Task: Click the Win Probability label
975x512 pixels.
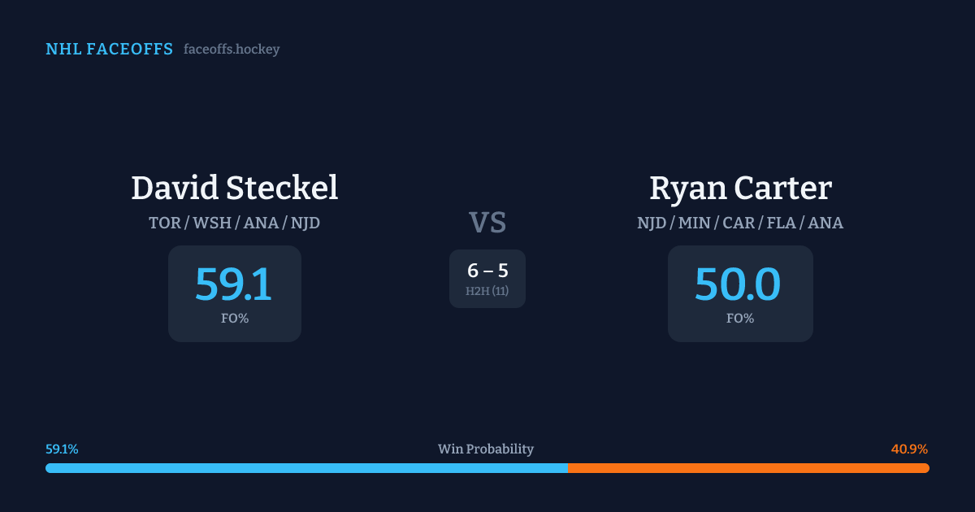Action: pos(486,449)
